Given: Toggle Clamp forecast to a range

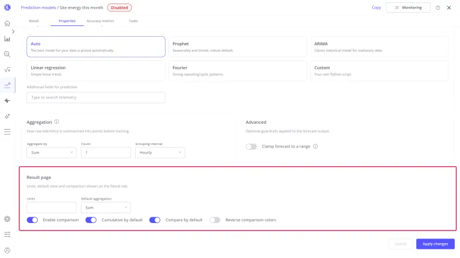Looking at the screenshot, I should point(251,147).
